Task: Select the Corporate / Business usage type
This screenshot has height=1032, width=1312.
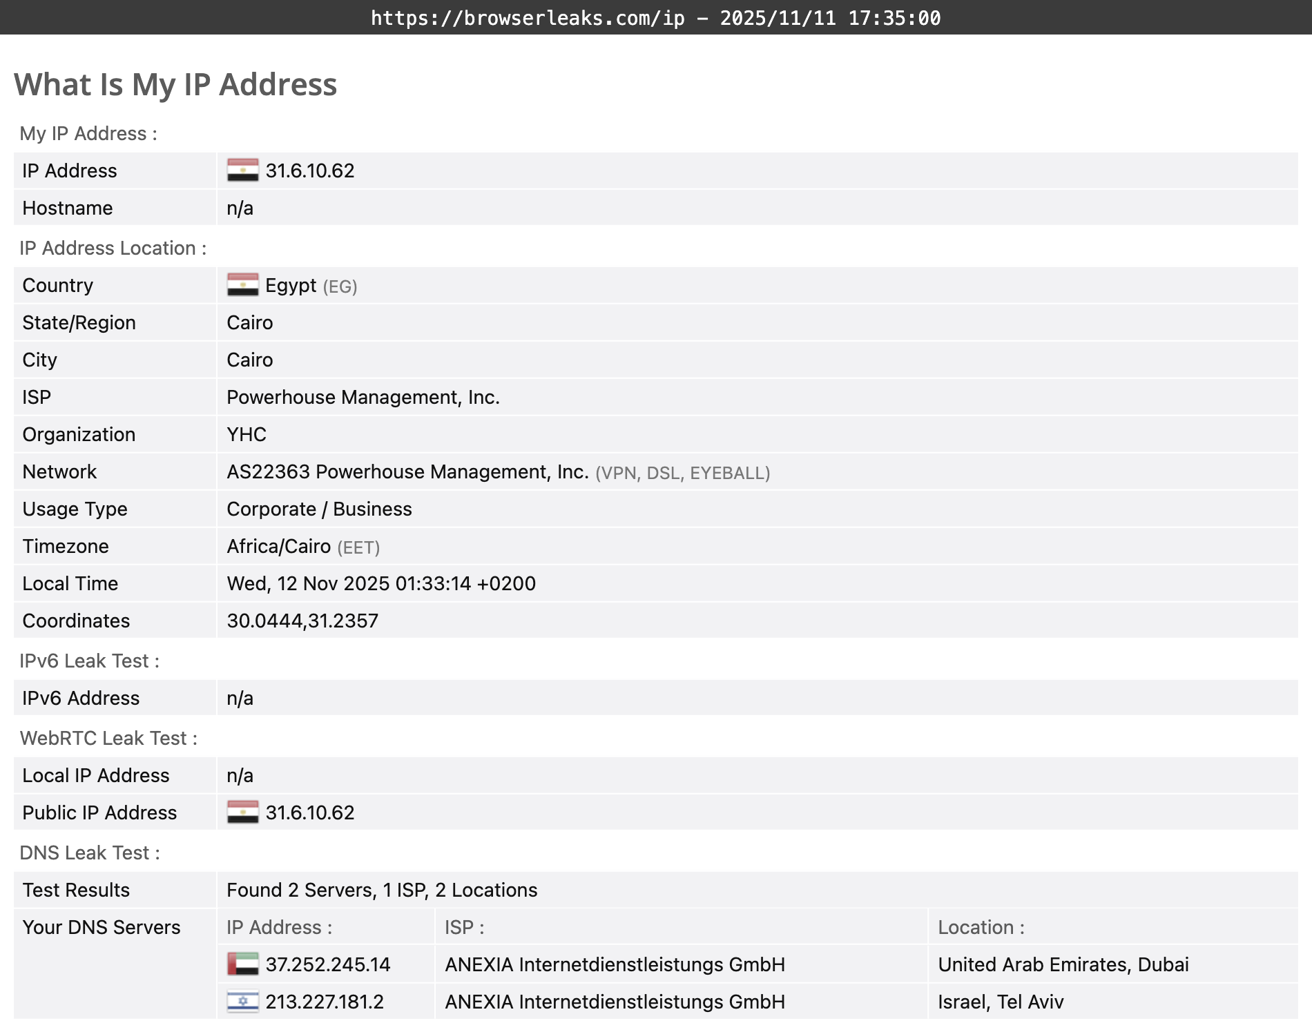Action: (319, 509)
